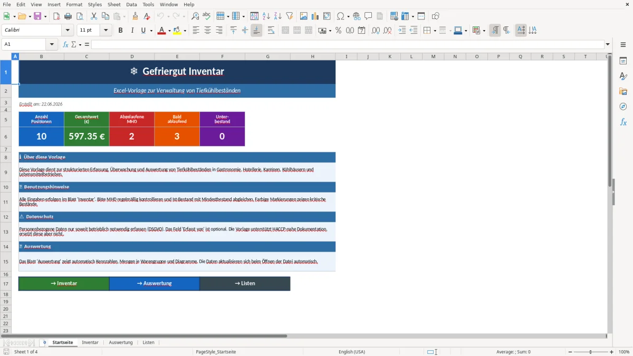The width and height of the screenshot is (633, 356).
Task: Open the sidebar Navigator compass icon
Action: point(623,107)
